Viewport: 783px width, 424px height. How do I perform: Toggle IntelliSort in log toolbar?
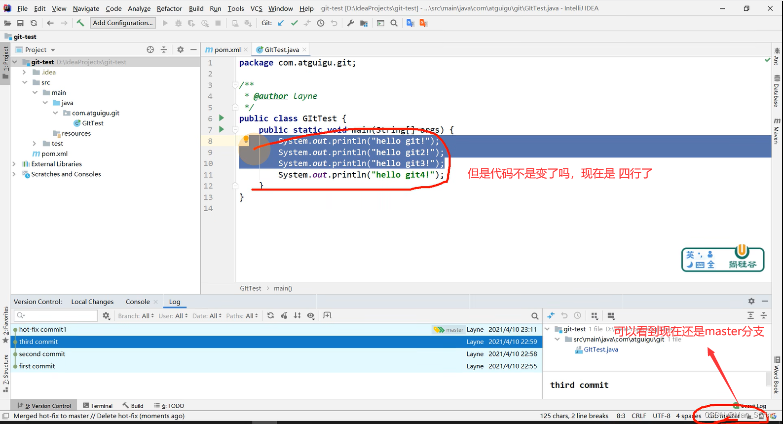pyautogui.click(x=298, y=315)
